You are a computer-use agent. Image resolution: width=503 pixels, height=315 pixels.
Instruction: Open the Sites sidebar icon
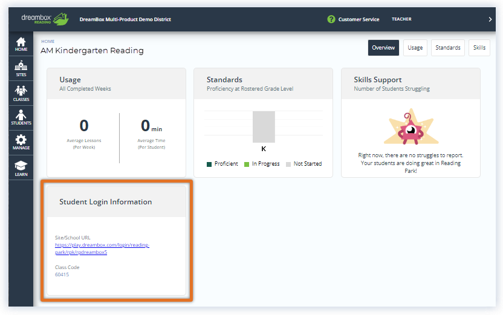pos(21,69)
